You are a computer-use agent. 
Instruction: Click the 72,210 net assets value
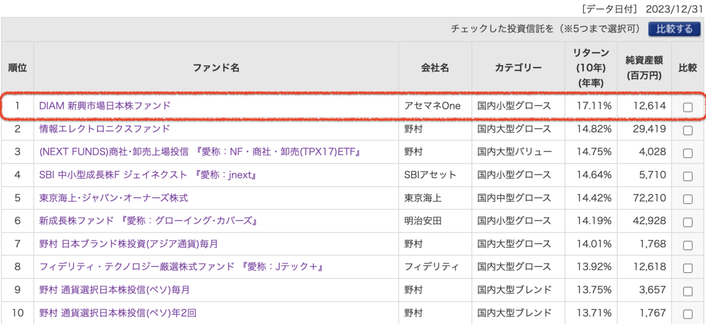(650, 197)
